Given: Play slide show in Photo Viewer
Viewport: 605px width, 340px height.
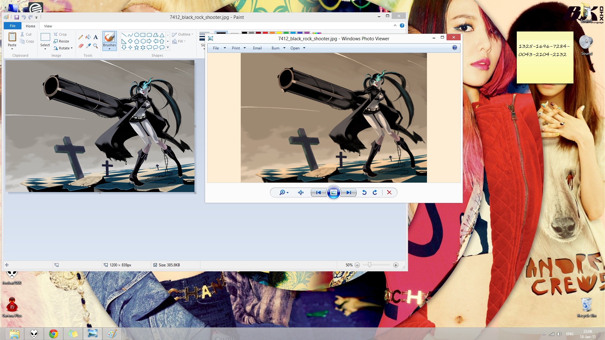Looking at the screenshot, I should (333, 192).
